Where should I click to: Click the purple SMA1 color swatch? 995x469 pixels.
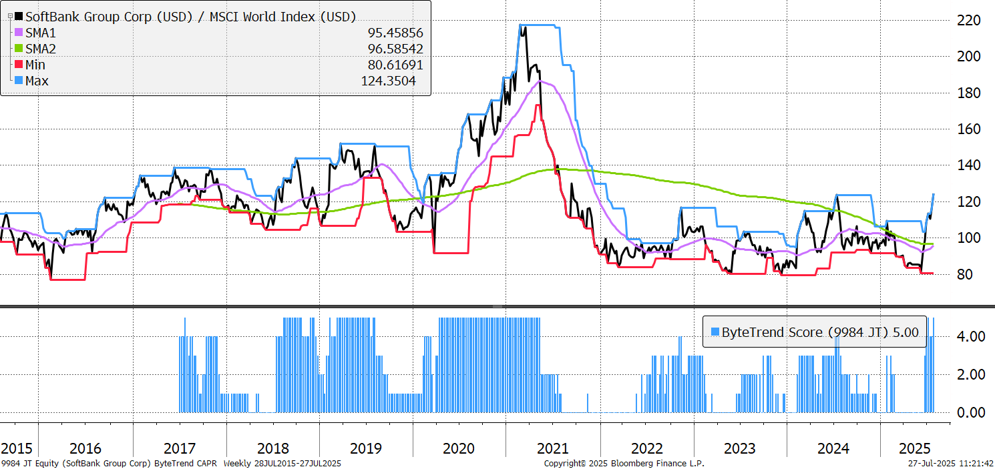click(19, 33)
